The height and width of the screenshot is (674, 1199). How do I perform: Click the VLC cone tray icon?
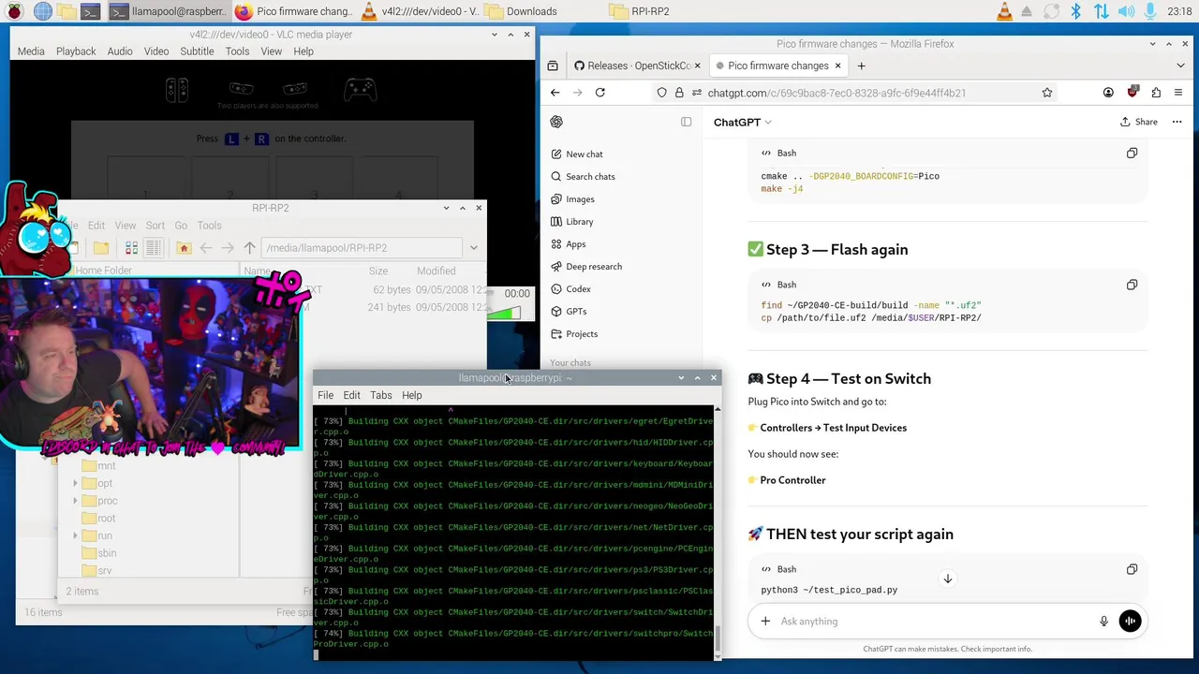click(1004, 11)
